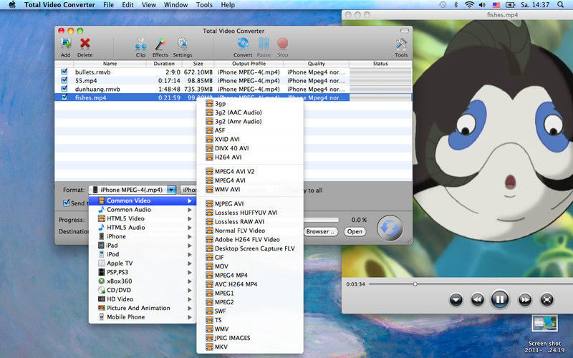Open the Settings gear toolbar icon
This screenshot has height=358, width=573.
183,44
